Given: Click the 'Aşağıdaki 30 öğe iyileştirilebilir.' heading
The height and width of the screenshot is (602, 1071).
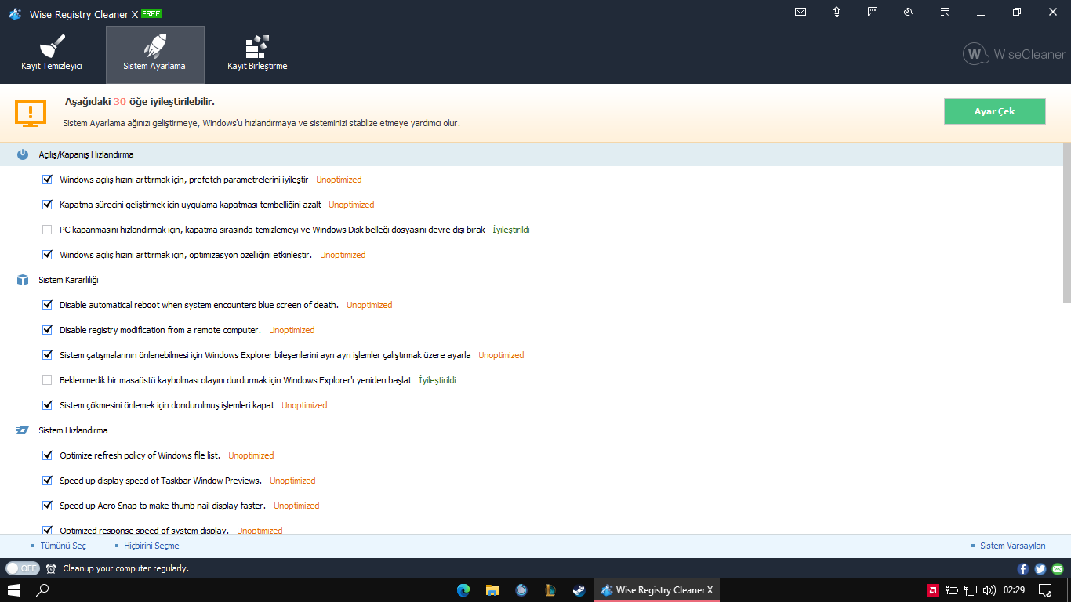Looking at the screenshot, I should pos(140,102).
